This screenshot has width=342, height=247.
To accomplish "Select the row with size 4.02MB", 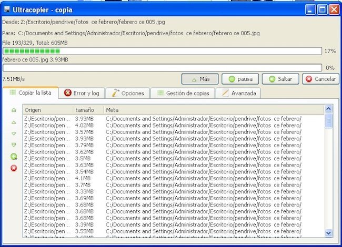I will [174, 126].
